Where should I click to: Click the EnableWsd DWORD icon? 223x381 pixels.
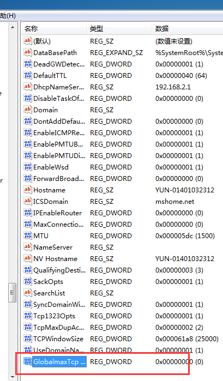(x=27, y=167)
